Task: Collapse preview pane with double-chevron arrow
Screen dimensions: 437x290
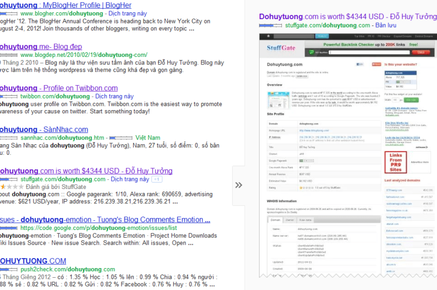Action: 239,185
